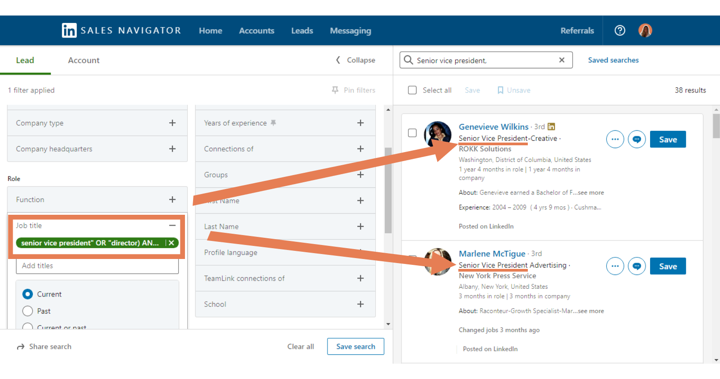Click the Save search button

pos(355,347)
